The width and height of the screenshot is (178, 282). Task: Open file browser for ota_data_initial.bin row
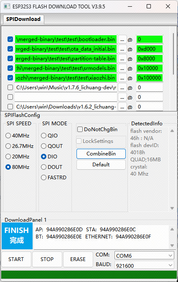(x=122, y=49)
